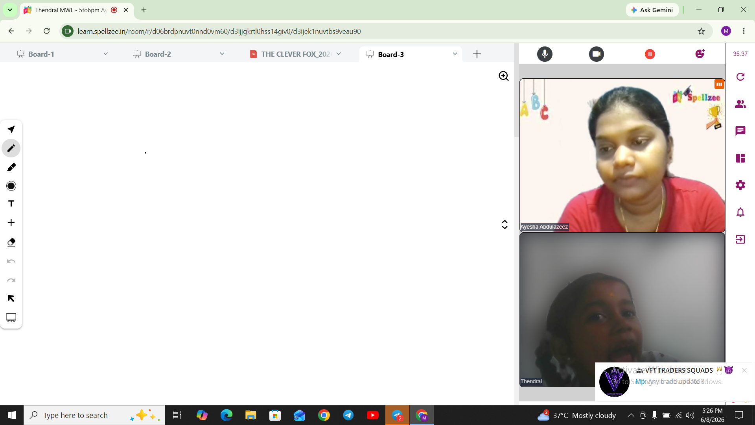Screen dimensions: 755x425
Task: Open the notifications bell icon
Action: point(740,213)
